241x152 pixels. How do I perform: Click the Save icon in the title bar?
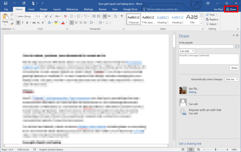(x=6, y=3)
